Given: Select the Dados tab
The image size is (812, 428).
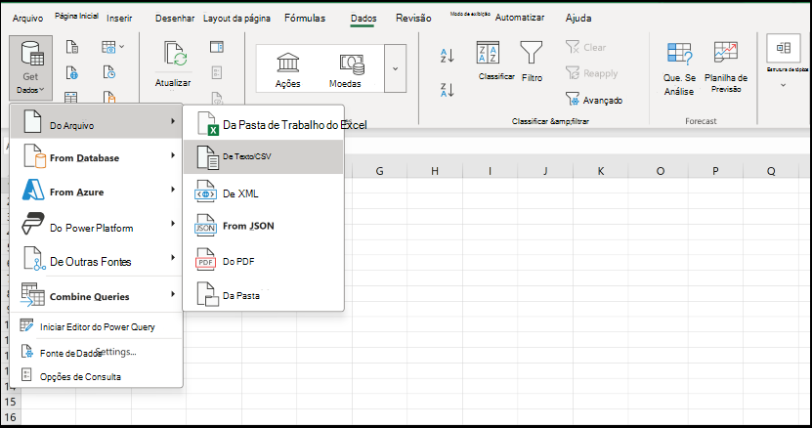Looking at the screenshot, I should [363, 19].
